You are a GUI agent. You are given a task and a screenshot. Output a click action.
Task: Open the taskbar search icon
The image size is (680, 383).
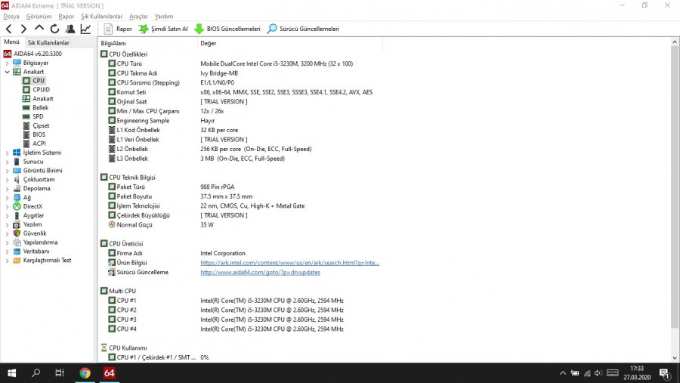click(x=36, y=373)
